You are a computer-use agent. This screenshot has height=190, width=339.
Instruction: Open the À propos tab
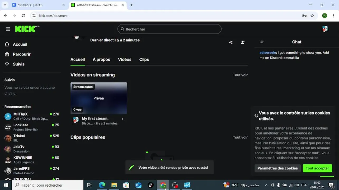point(101,60)
